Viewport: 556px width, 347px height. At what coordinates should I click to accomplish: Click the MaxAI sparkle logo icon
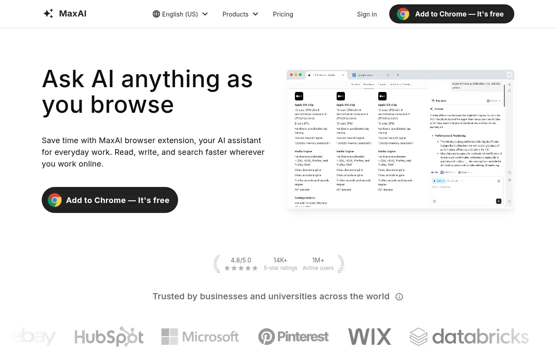pyautogui.click(x=48, y=13)
